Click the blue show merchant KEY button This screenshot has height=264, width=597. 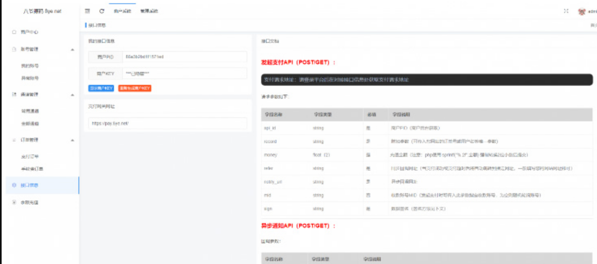(101, 88)
